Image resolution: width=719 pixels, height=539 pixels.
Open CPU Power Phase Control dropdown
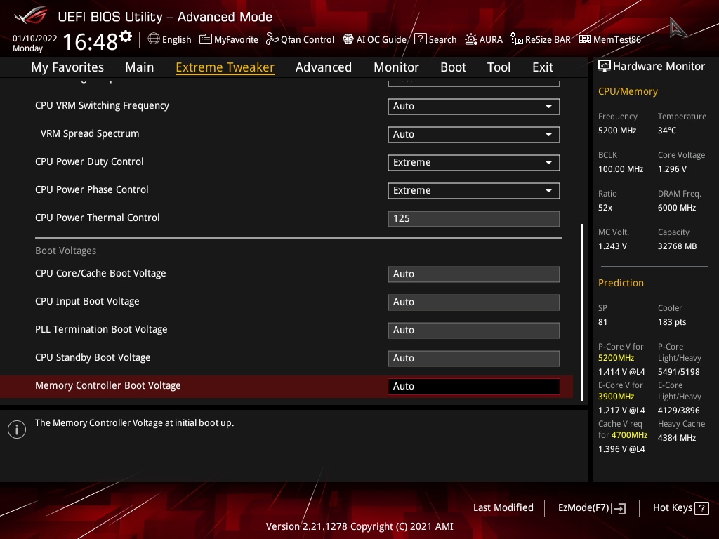coord(474,191)
